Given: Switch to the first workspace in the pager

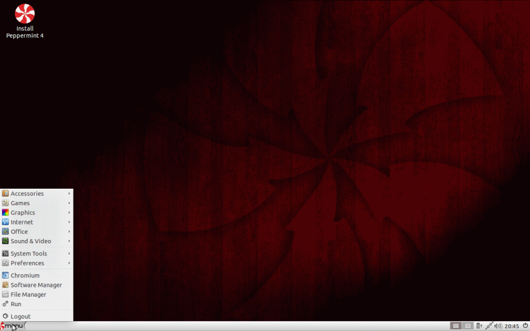Looking at the screenshot, I should (x=455, y=326).
